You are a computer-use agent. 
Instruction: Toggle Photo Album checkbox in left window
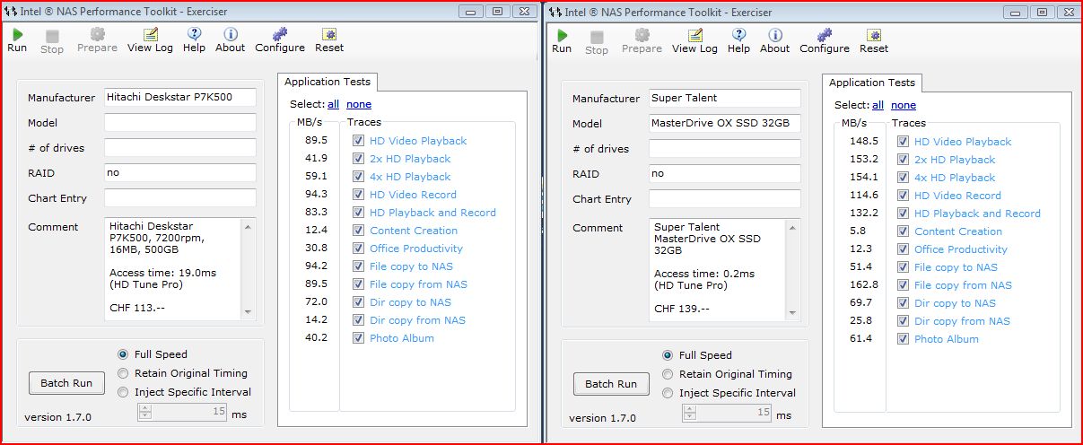(358, 338)
